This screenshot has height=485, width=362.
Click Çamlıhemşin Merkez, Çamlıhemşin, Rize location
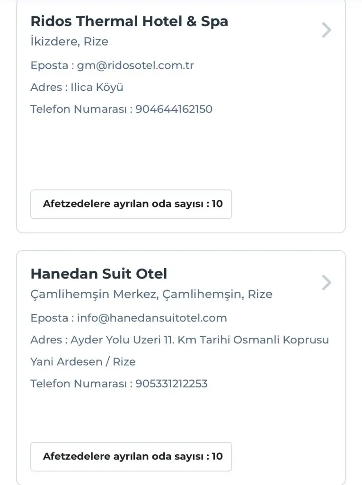tap(151, 294)
